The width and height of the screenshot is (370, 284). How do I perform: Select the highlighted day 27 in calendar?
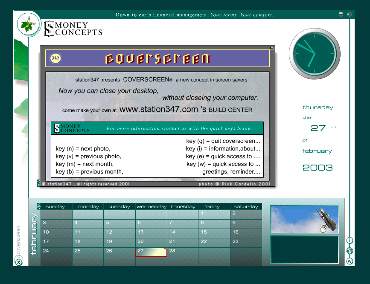click(x=151, y=252)
